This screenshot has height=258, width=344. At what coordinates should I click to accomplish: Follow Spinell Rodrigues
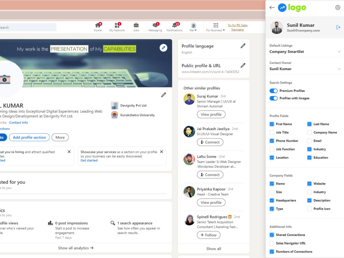click(x=209, y=235)
